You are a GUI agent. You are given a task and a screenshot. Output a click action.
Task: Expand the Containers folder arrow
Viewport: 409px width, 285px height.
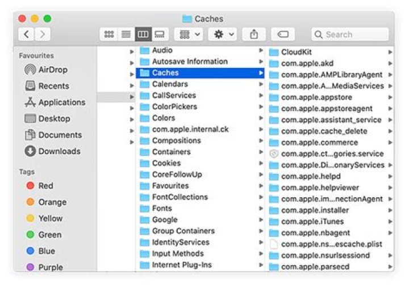tap(261, 152)
